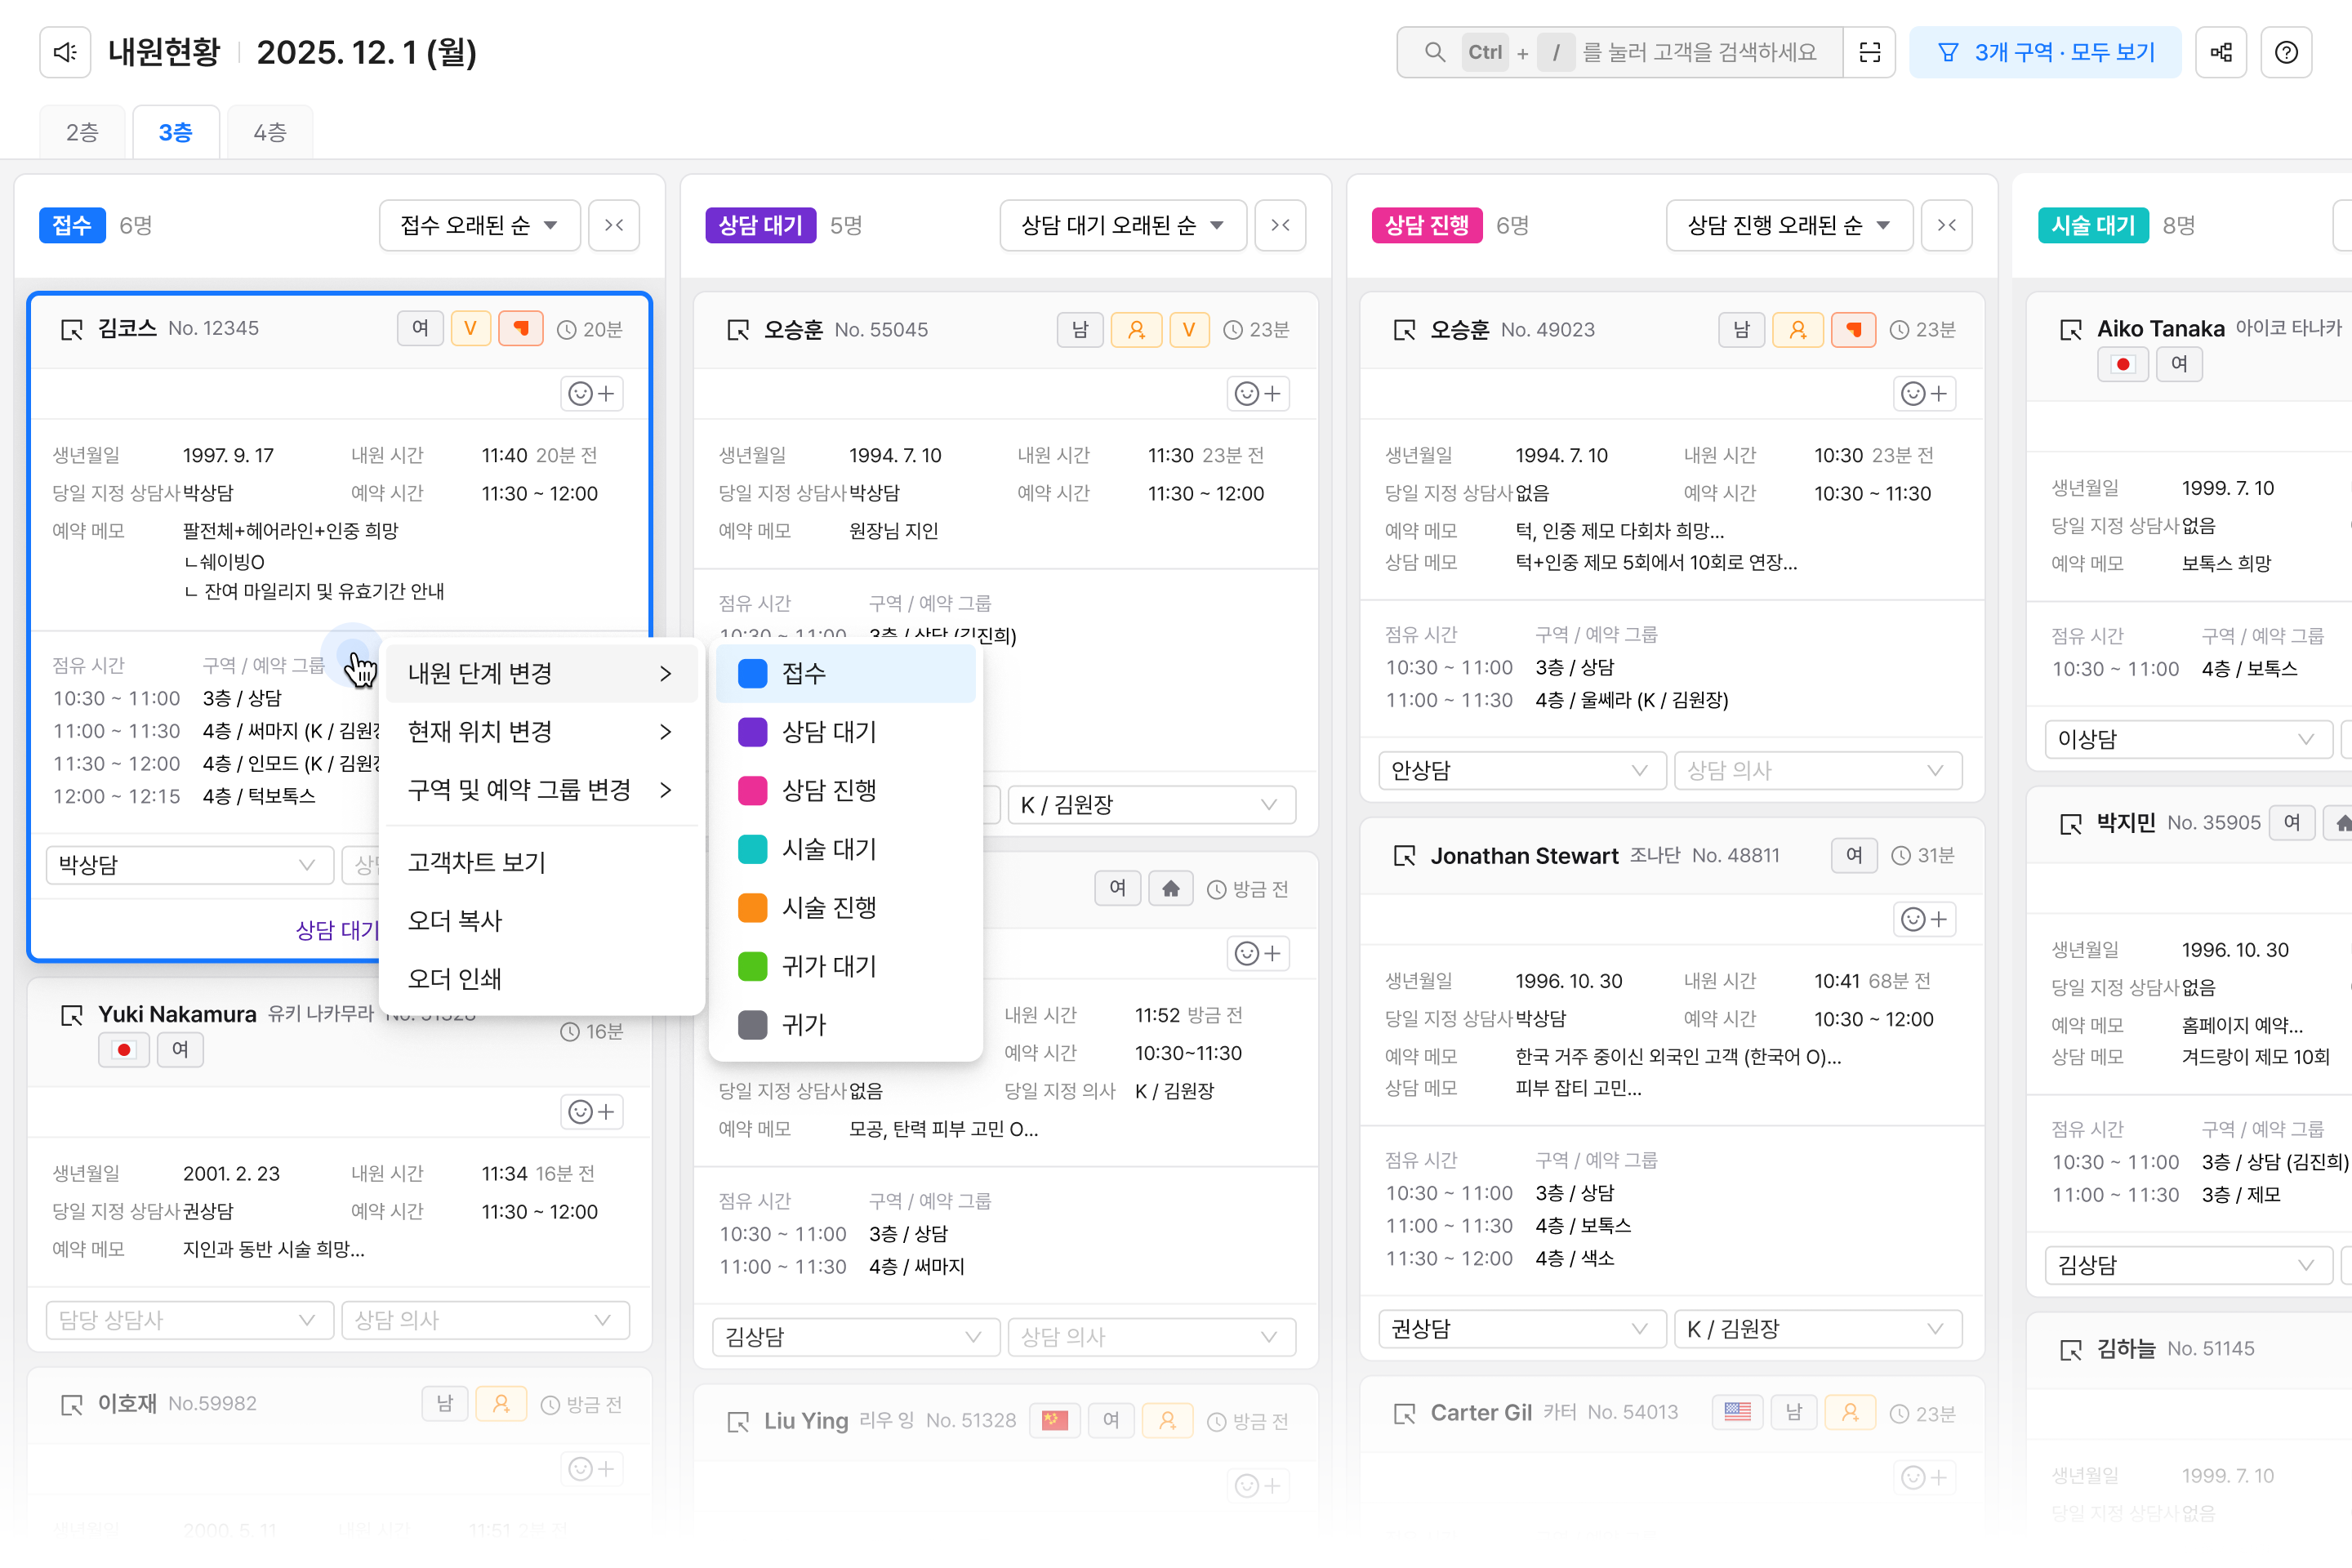Add emoji tag on 김코스 card
The width and height of the screenshot is (2352, 1568).
pos(591,393)
